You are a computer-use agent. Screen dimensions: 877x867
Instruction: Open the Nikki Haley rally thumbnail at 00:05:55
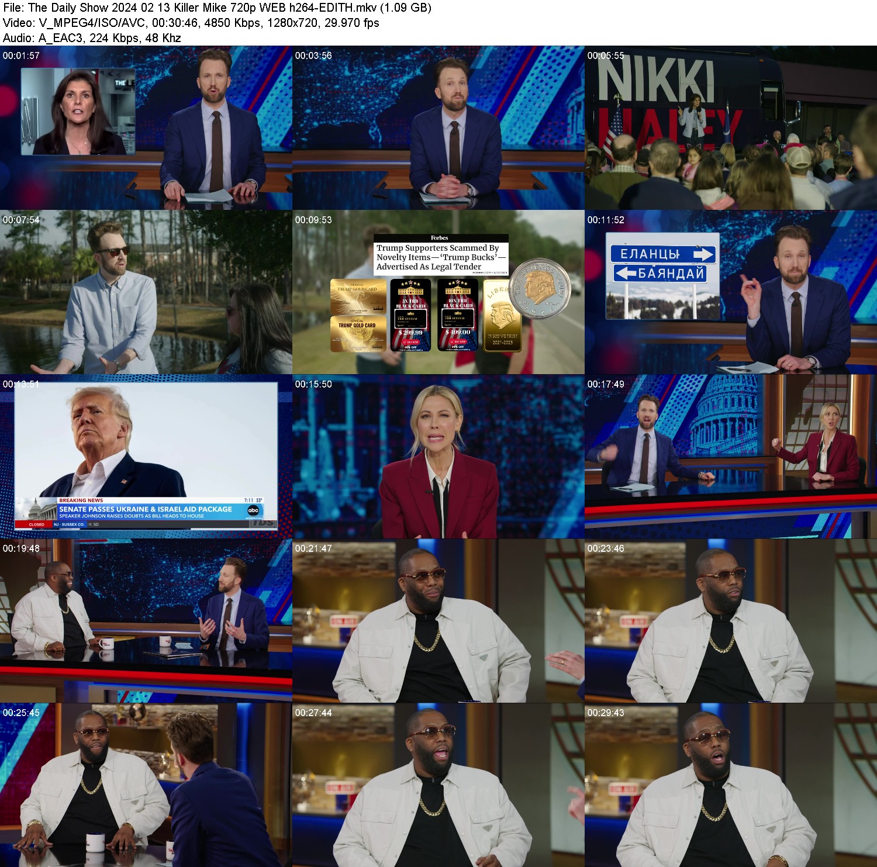click(x=731, y=128)
